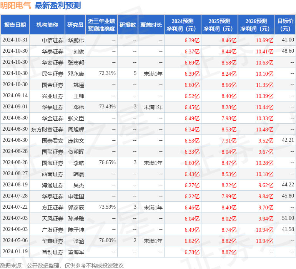Click researcher name 张志邦
The image size is (296, 269).
coord(76,63)
